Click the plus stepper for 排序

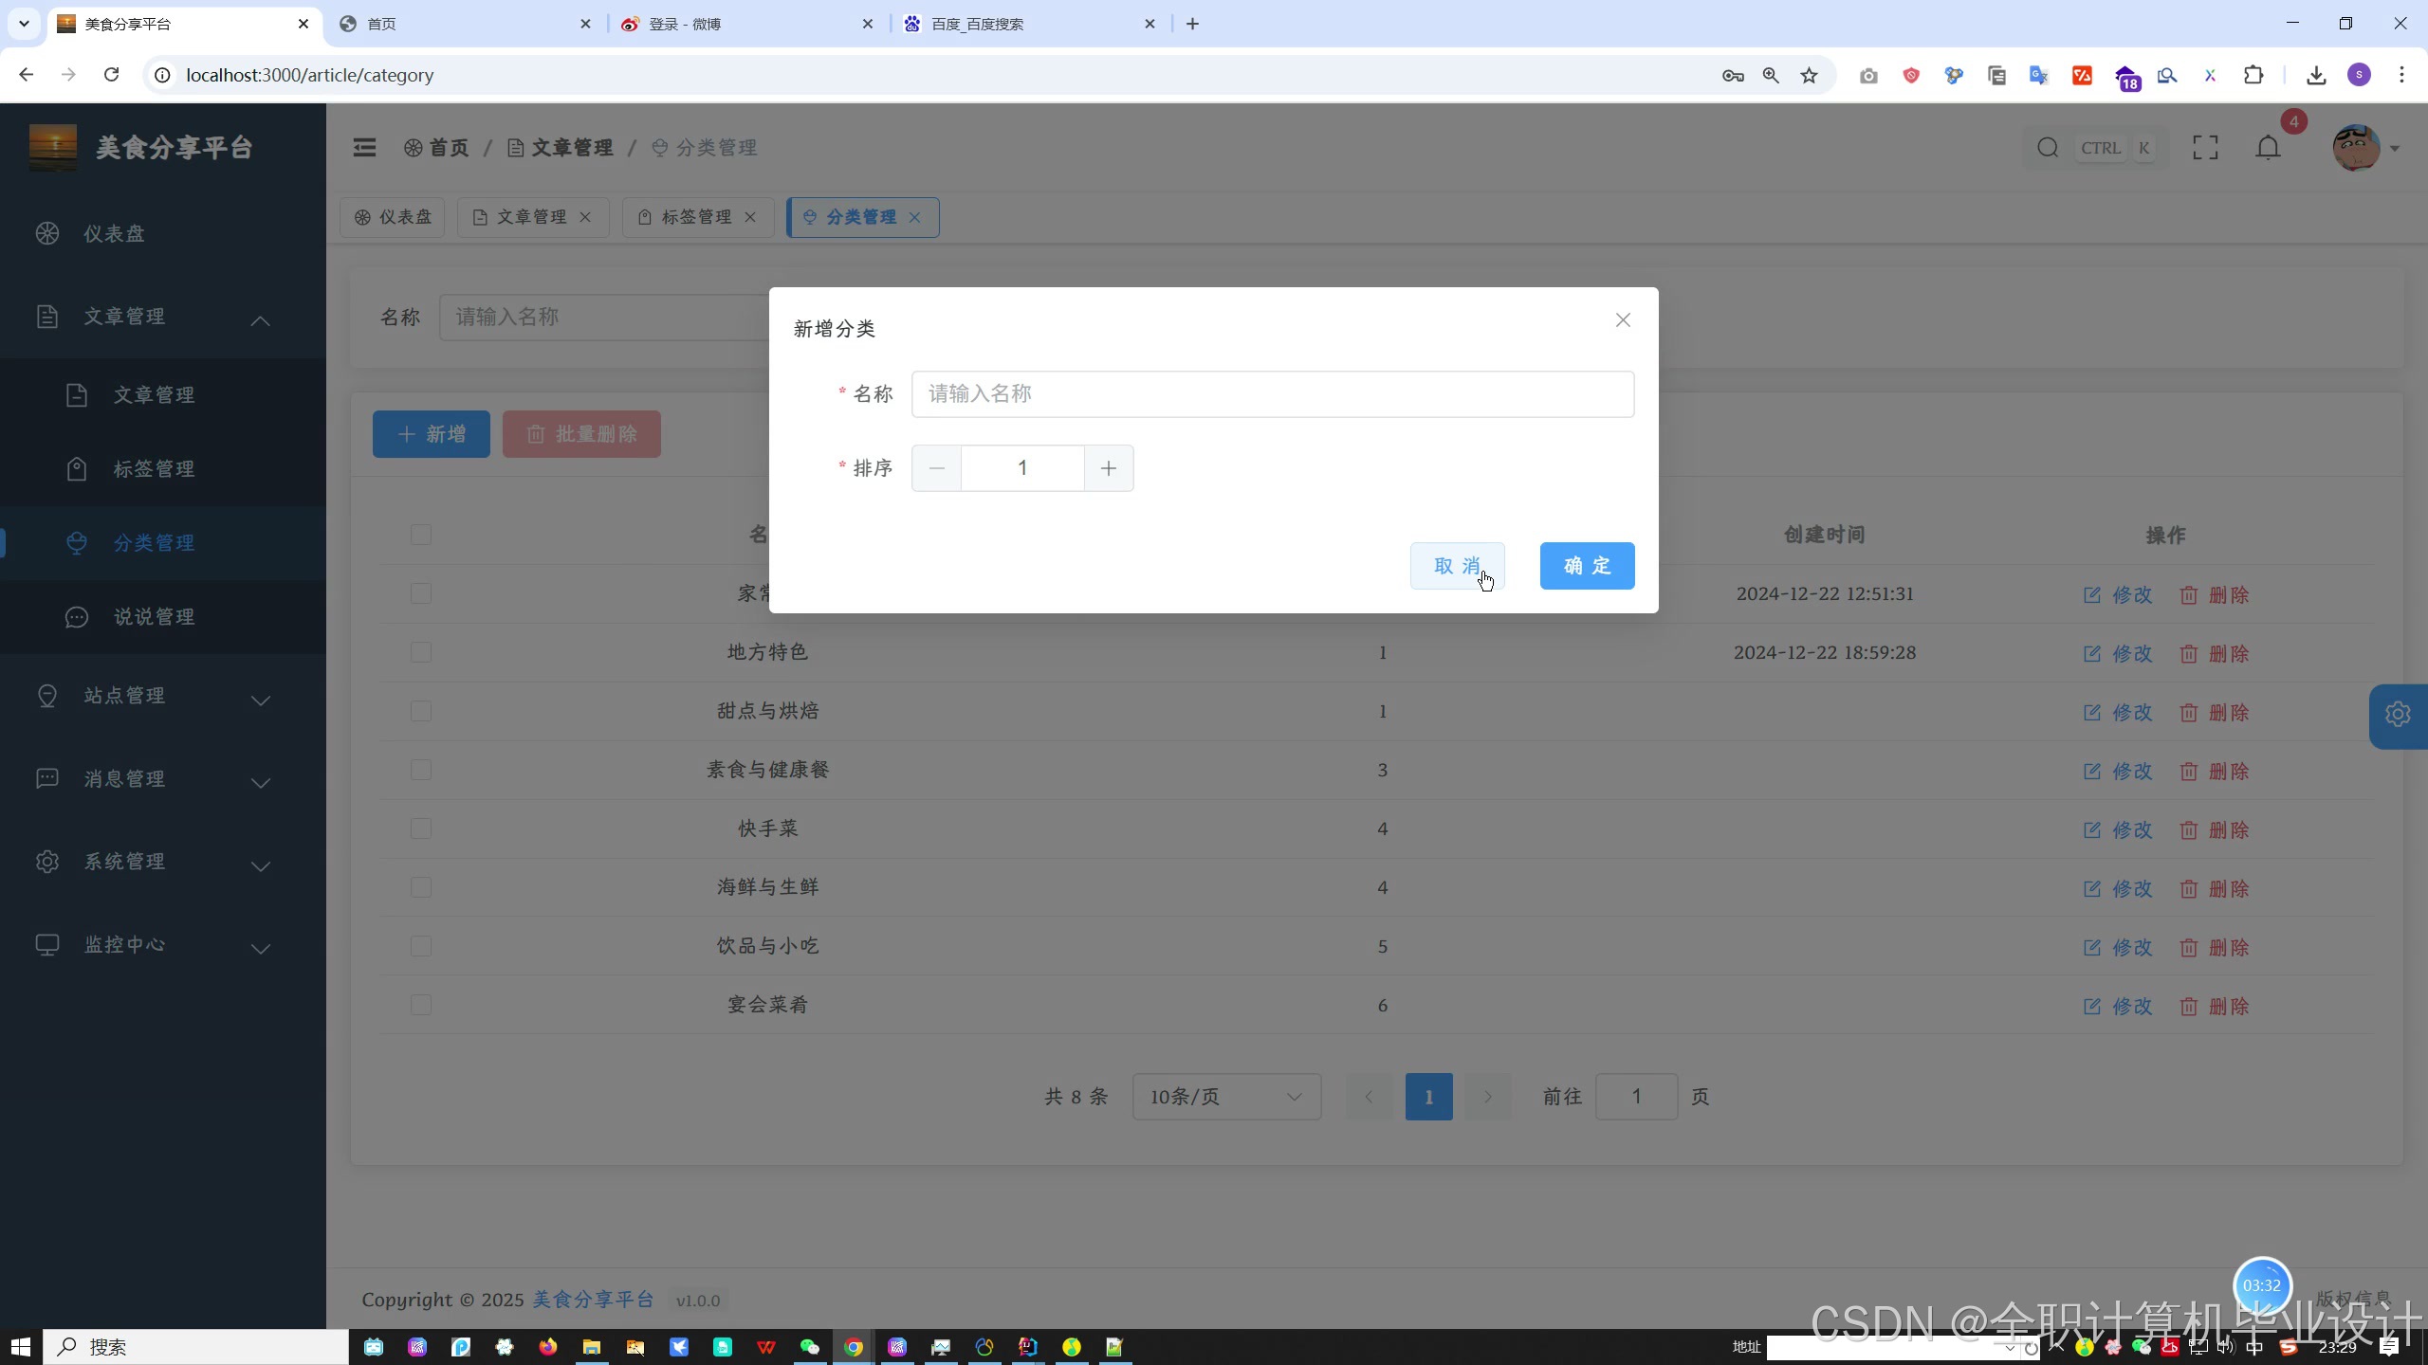[1108, 468]
